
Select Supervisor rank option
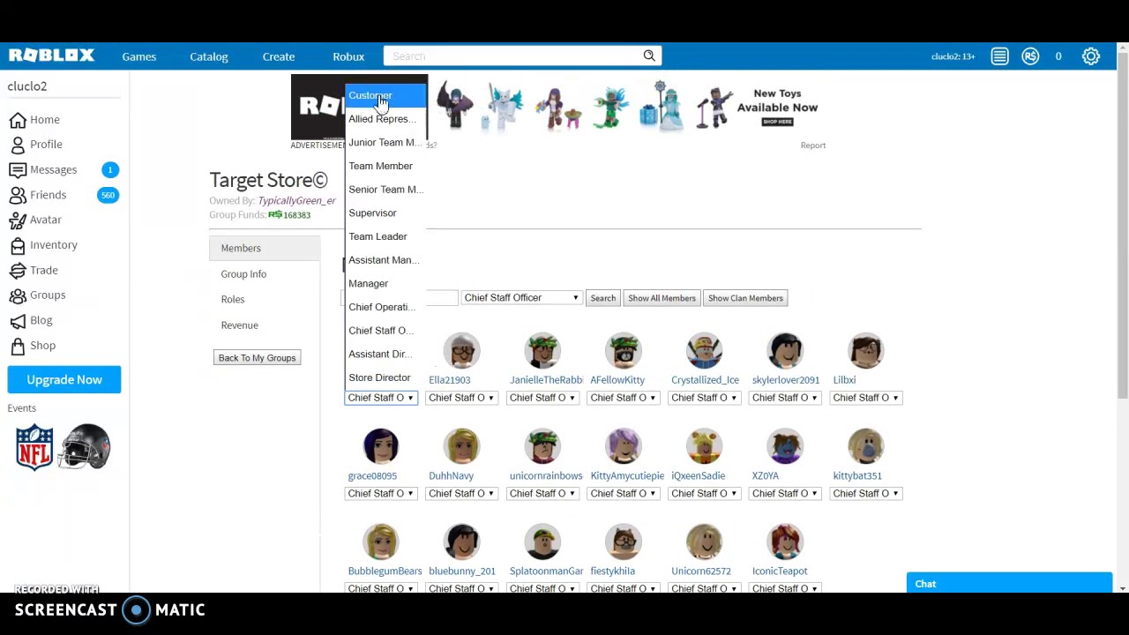385,213
